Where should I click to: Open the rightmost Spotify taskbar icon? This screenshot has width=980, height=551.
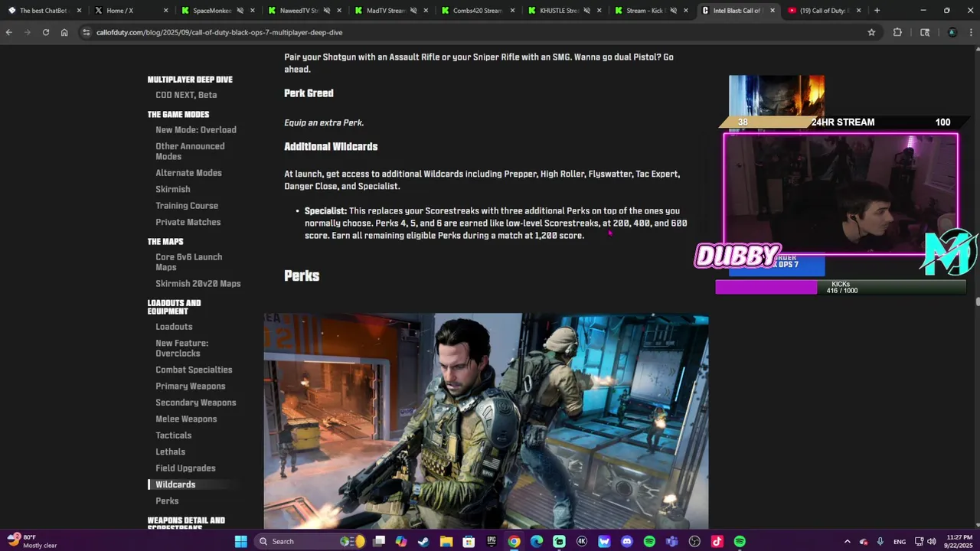click(x=740, y=541)
